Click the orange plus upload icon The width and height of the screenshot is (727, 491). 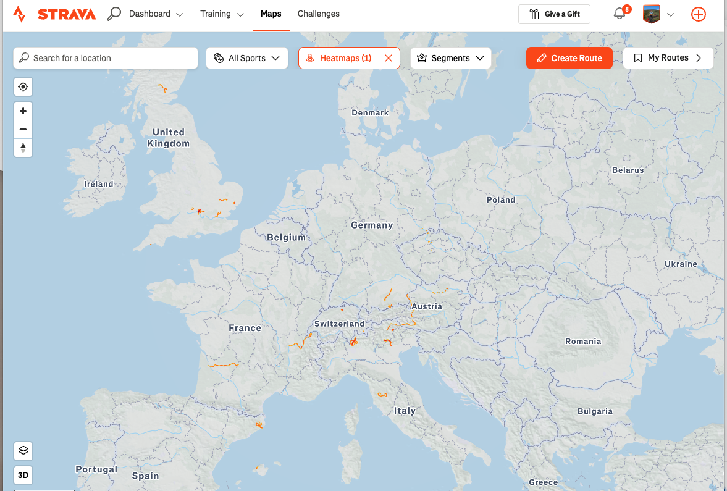click(698, 14)
